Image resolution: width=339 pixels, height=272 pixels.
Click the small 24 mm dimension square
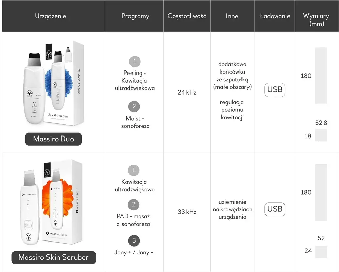point(321,251)
